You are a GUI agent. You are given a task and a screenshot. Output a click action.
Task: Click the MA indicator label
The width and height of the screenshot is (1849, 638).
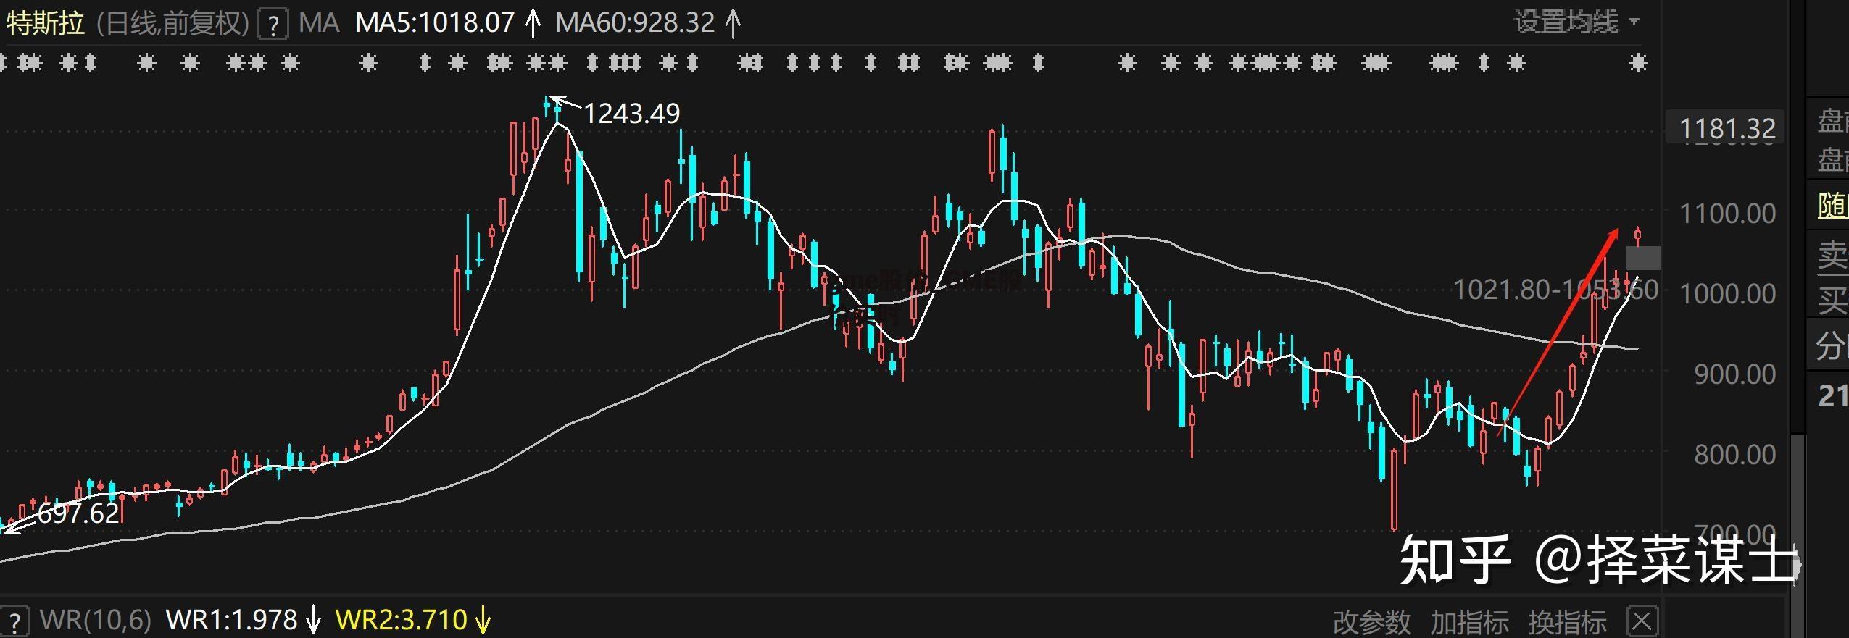tap(319, 23)
